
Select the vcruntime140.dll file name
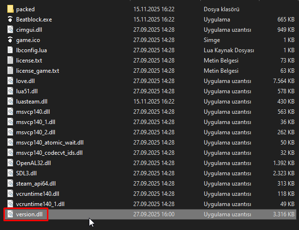coord(38,194)
